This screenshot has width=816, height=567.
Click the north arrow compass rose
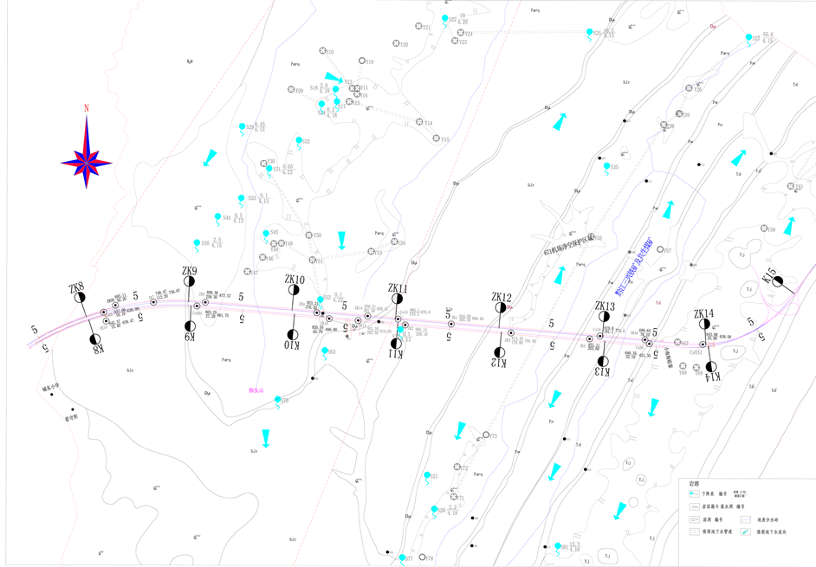[x=87, y=153]
